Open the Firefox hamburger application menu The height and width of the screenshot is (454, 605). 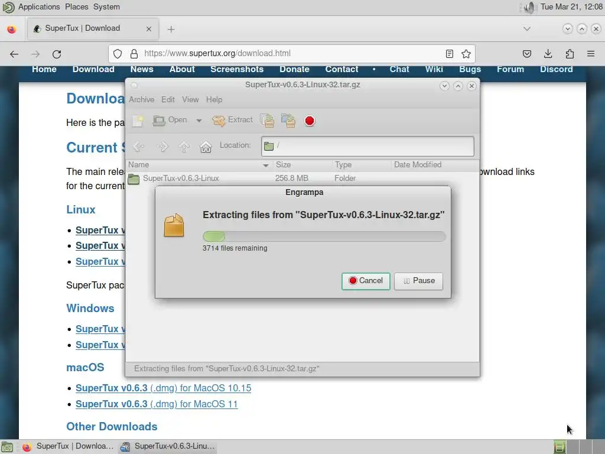pyautogui.click(x=591, y=54)
